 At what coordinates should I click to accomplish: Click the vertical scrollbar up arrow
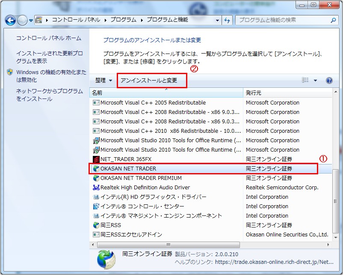pyautogui.click(x=336, y=92)
